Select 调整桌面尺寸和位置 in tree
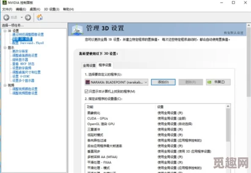 [x=27, y=72]
